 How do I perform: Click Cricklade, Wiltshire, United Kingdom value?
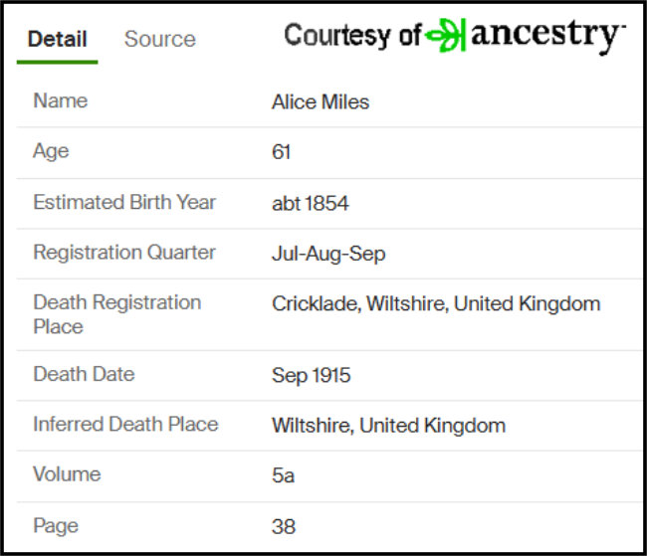point(436,303)
